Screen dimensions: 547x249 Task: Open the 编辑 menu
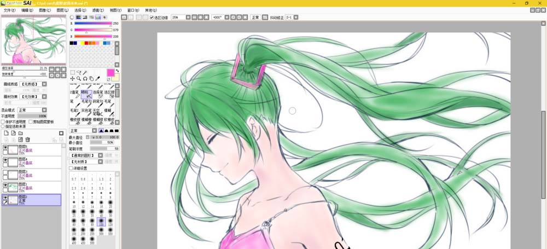pos(27,10)
